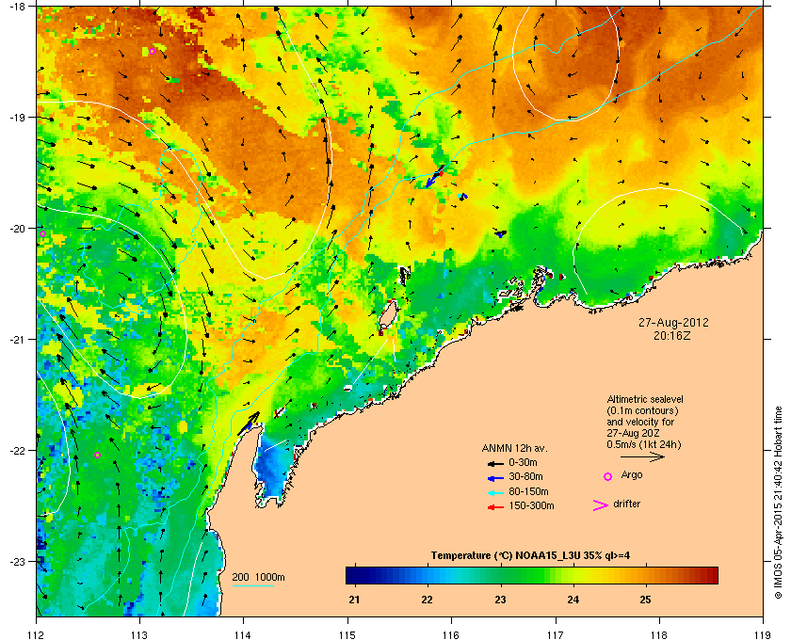791x640 pixels.
Task: Click the green 23°C section of colorbar
Action: (x=501, y=575)
